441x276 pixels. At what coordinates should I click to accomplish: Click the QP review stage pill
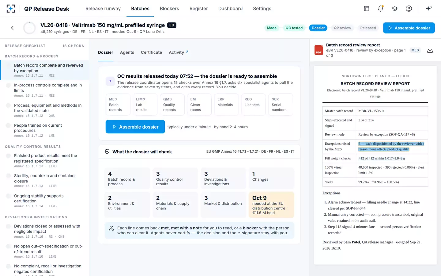click(342, 28)
